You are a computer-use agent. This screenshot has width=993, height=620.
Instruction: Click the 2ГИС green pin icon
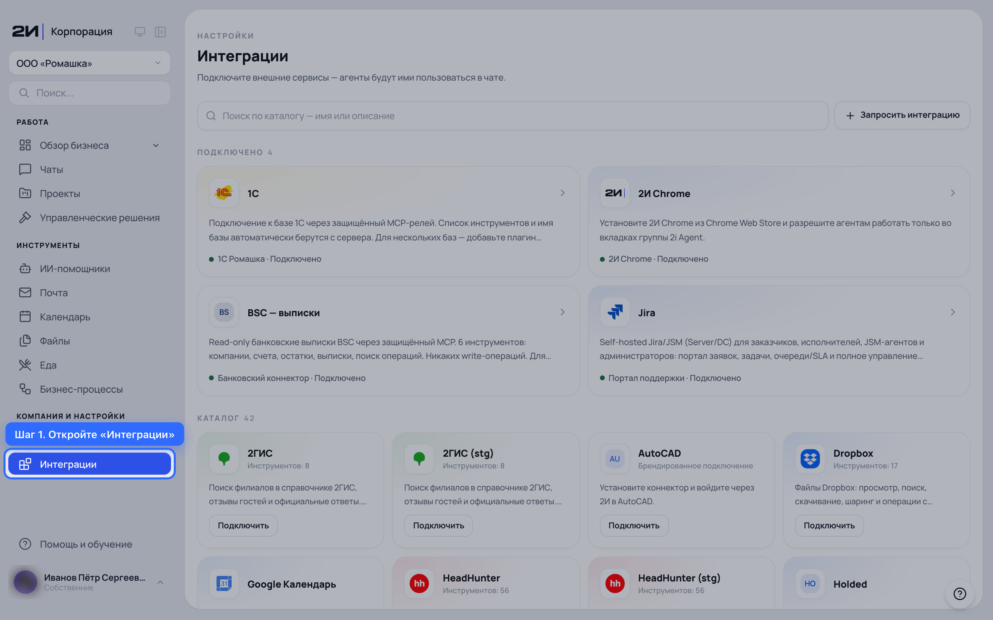tap(224, 458)
